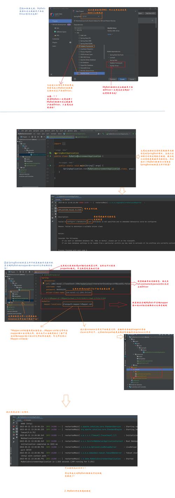Open the Navigate menu in the IDE

coord(36,131)
